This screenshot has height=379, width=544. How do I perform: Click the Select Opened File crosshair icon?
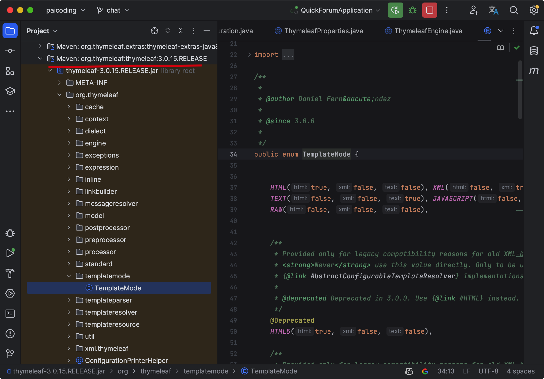click(x=154, y=31)
